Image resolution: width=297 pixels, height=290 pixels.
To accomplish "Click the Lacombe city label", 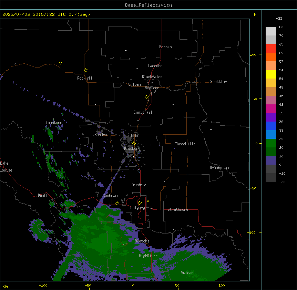I will [155, 66].
